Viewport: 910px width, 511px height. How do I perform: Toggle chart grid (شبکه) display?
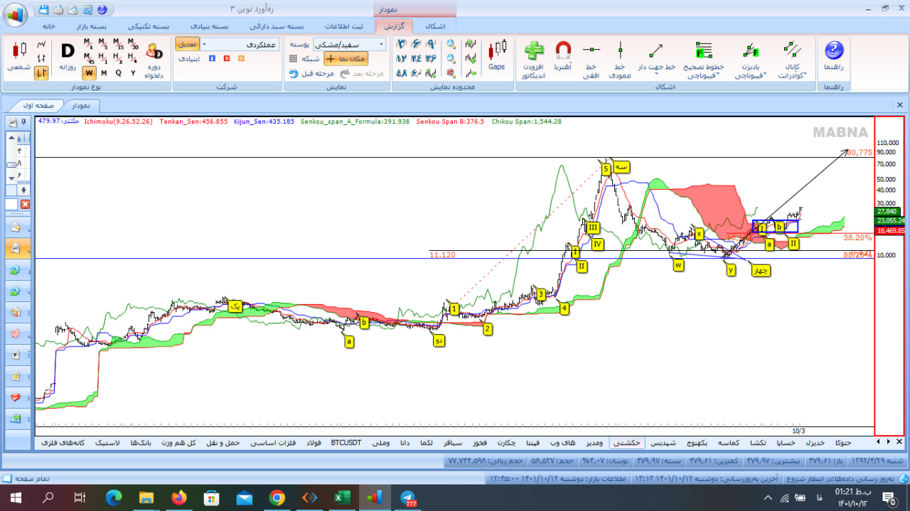point(304,59)
